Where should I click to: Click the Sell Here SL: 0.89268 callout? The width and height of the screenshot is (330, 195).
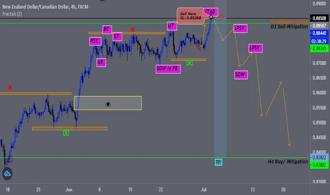coord(190,16)
